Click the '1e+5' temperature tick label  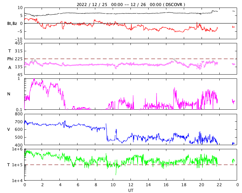[x=17, y=165]
